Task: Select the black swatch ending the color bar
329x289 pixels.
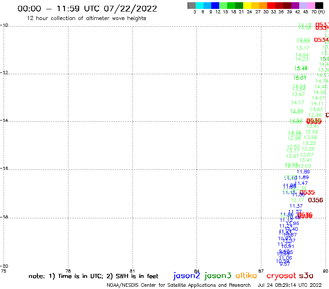Action: point(319,5)
